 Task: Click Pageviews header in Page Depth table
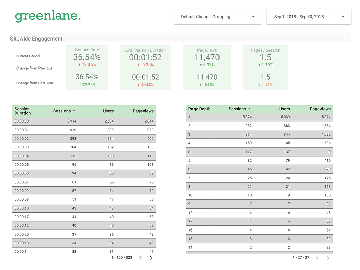[320, 109]
